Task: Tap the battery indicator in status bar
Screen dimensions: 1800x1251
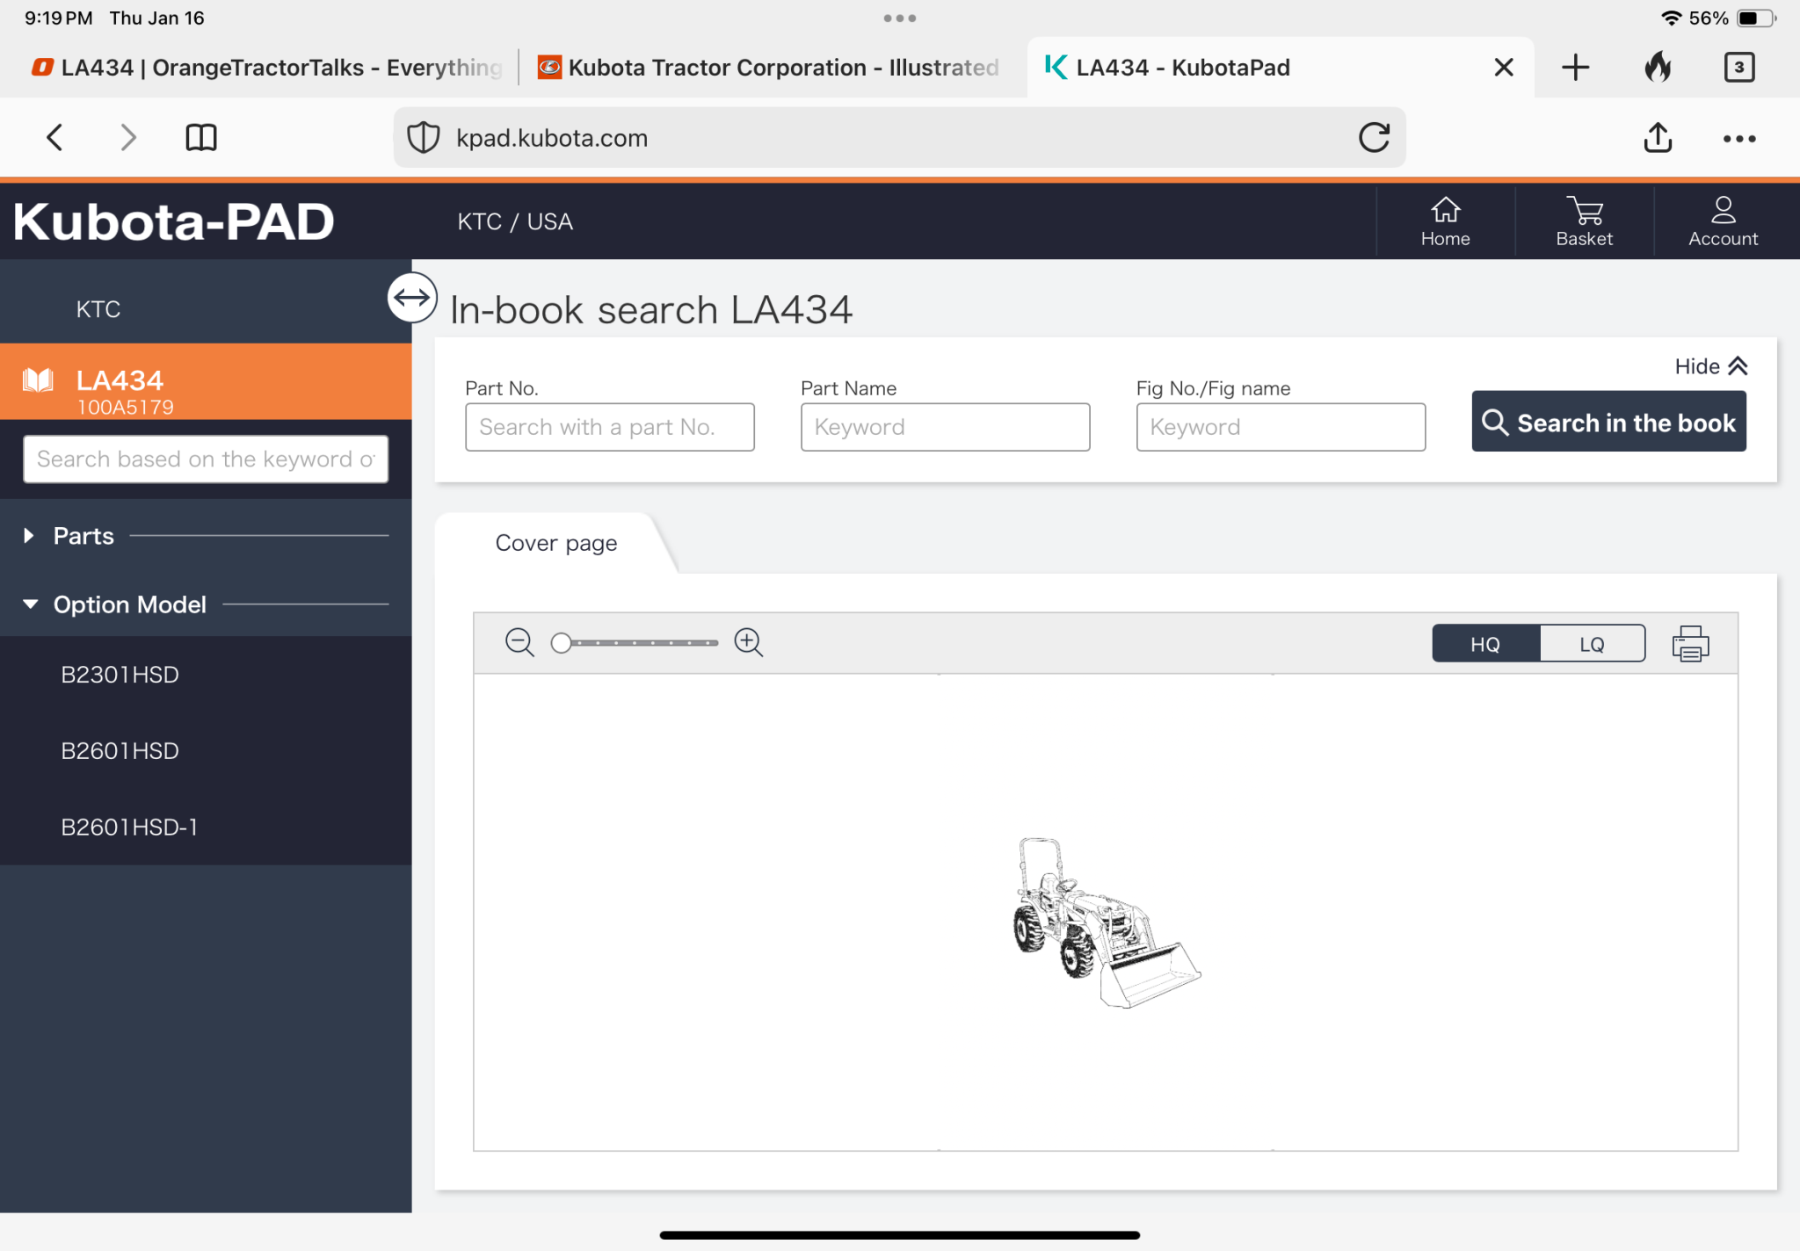Action: [1756, 18]
